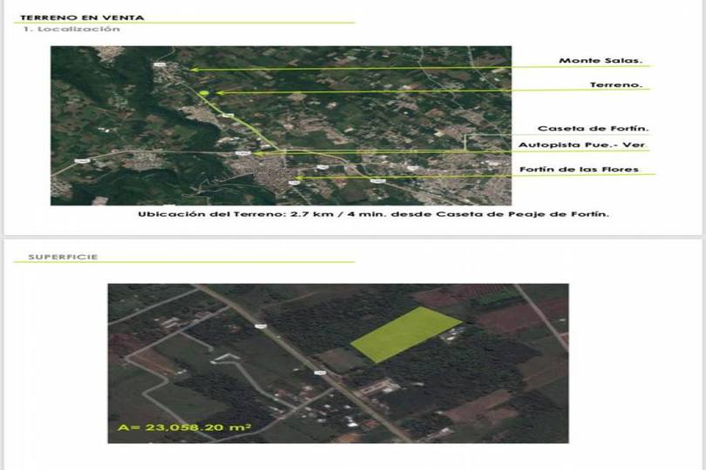Click the arrowhead pointing at the Terreno dot
The width and height of the screenshot is (706, 470).
click(219, 92)
